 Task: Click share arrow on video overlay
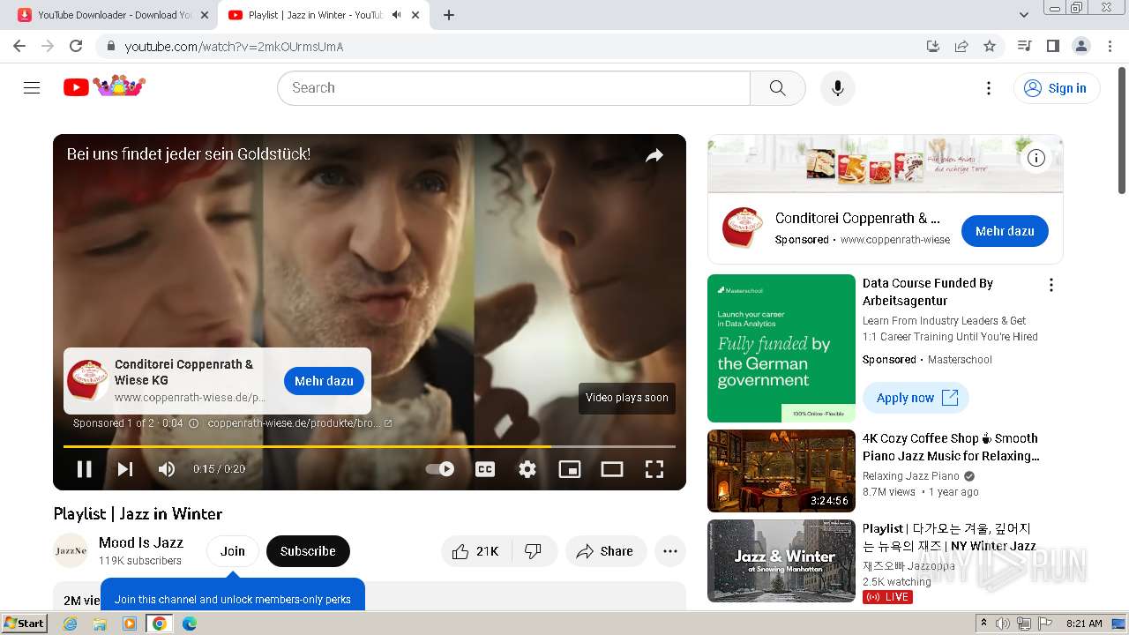pos(654,156)
